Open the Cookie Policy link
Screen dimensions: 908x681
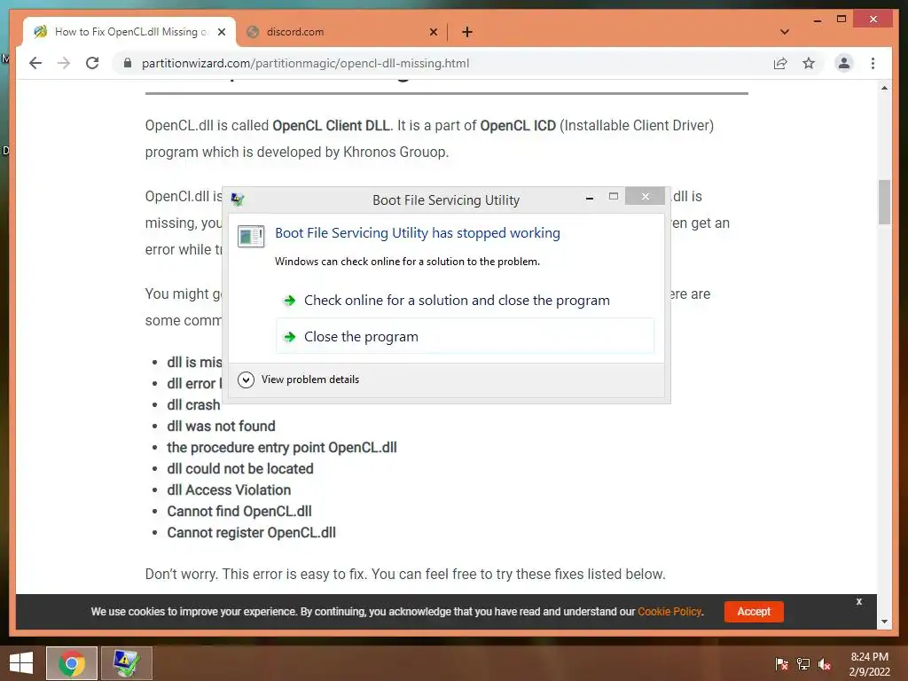(x=669, y=612)
